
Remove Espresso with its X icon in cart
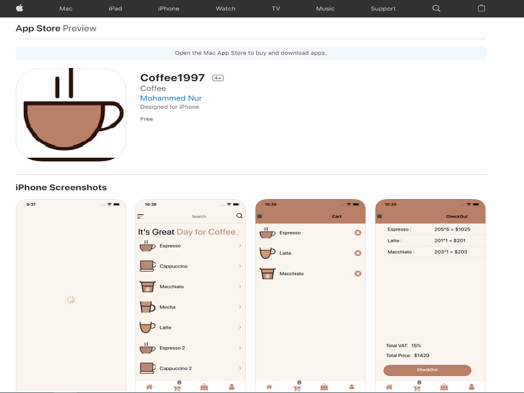tap(358, 233)
